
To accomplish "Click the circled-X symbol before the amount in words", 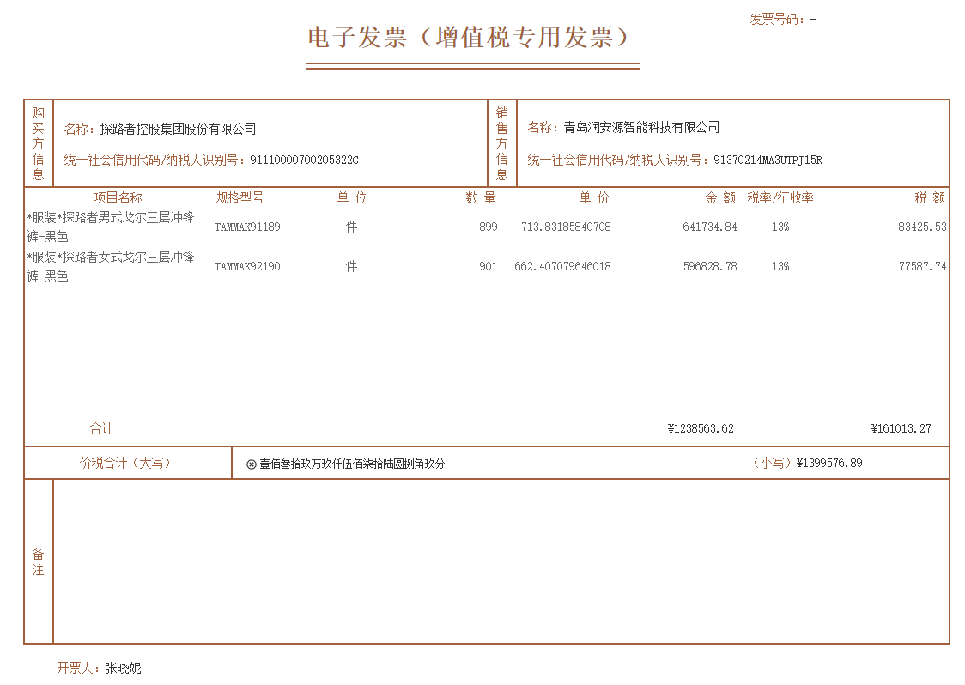I will (x=252, y=464).
